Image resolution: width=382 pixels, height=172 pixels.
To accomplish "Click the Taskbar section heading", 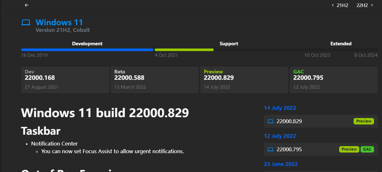I will tap(41, 131).
